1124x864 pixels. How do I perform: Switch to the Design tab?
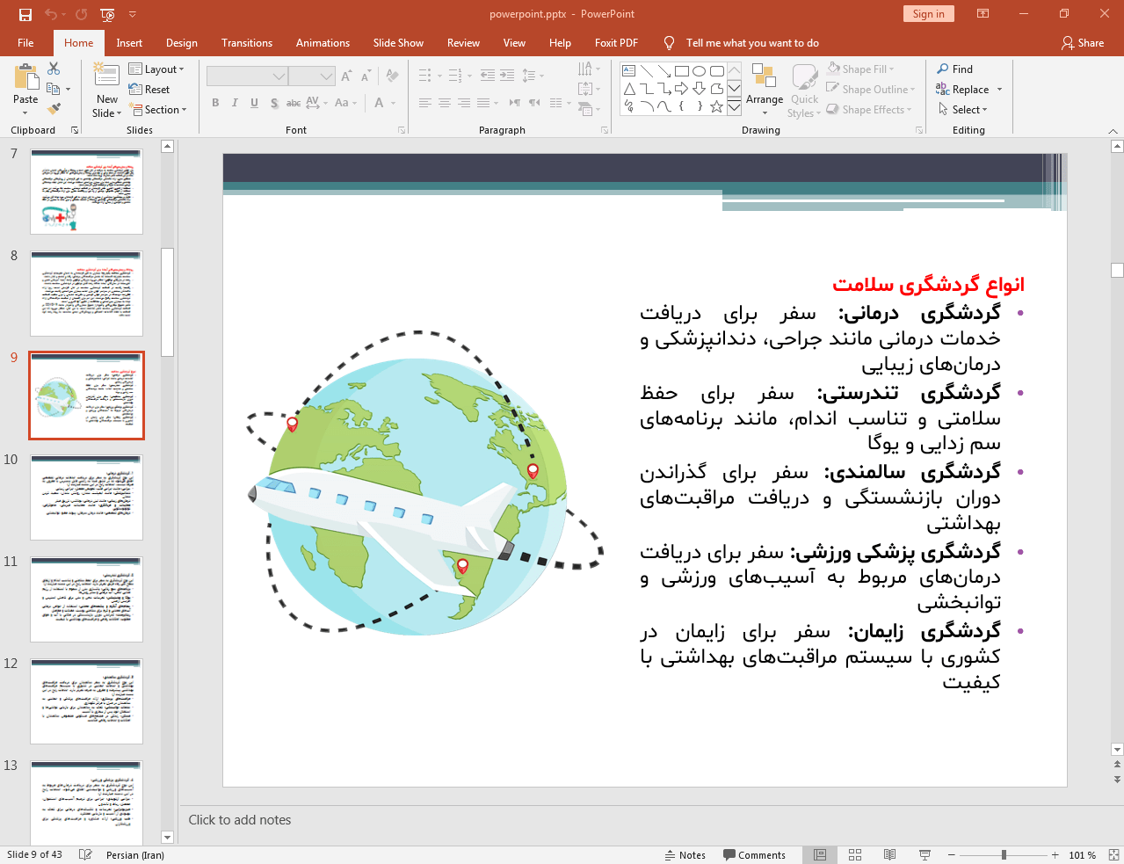182,42
